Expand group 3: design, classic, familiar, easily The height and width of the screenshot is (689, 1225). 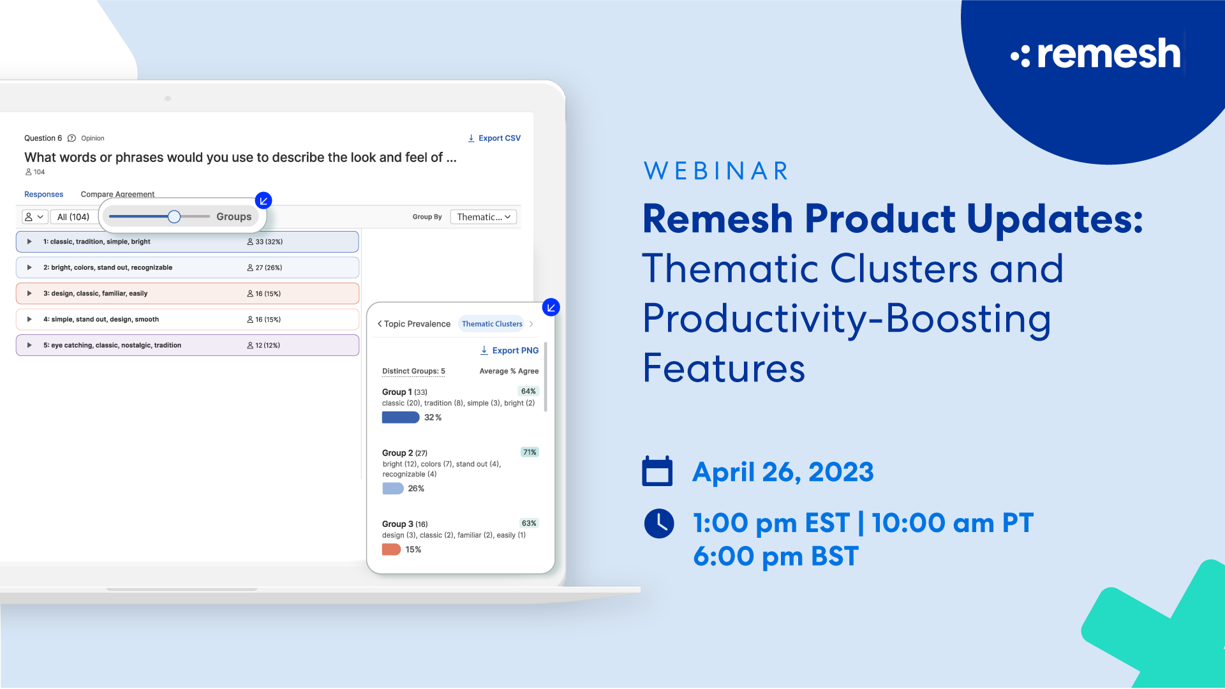(29, 293)
